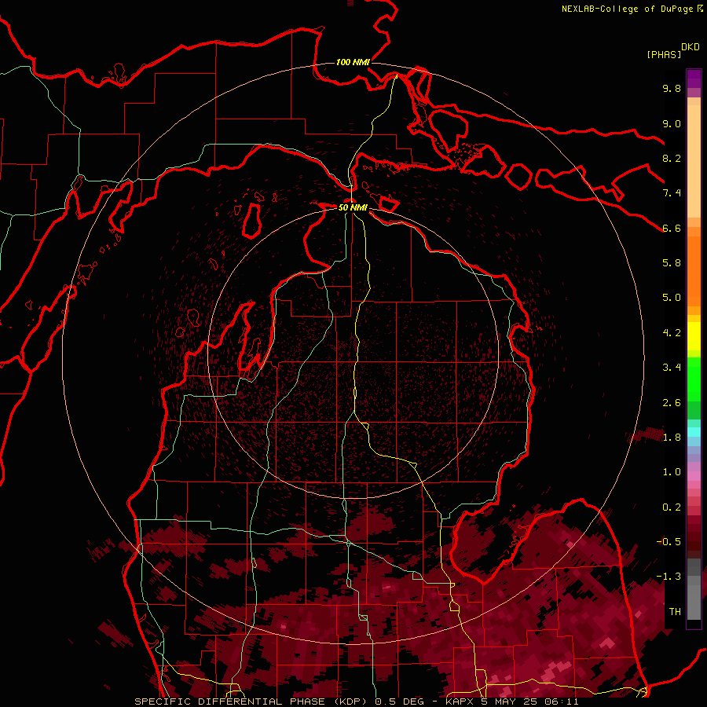Click the yellow segment of the color bar
The height and width of the screenshot is (707, 707).
(x=694, y=336)
